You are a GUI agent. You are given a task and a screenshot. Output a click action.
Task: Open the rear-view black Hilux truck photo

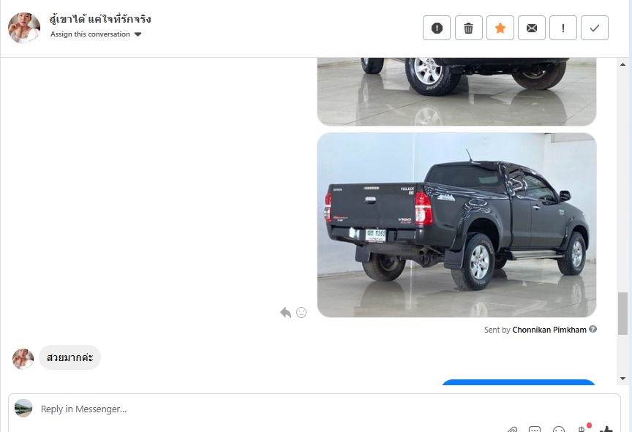click(x=456, y=225)
